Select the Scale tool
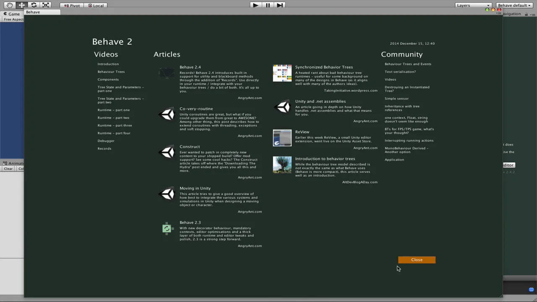The width and height of the screenshot is (537, 302). 46,5
